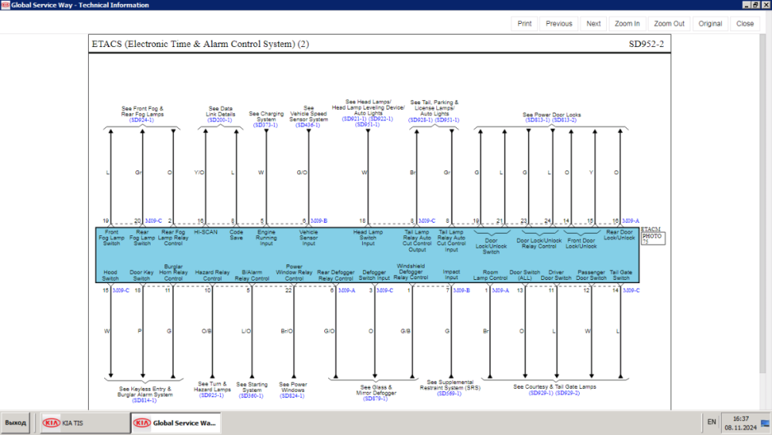Open the SD924-1 Front Fog Lamps link
The height and width of the screenshot is (435, 772).
pyautogui.click(x=142, y=120)
